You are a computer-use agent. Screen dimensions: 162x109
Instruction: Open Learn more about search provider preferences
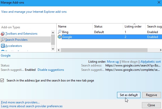[x=32, y=106]
